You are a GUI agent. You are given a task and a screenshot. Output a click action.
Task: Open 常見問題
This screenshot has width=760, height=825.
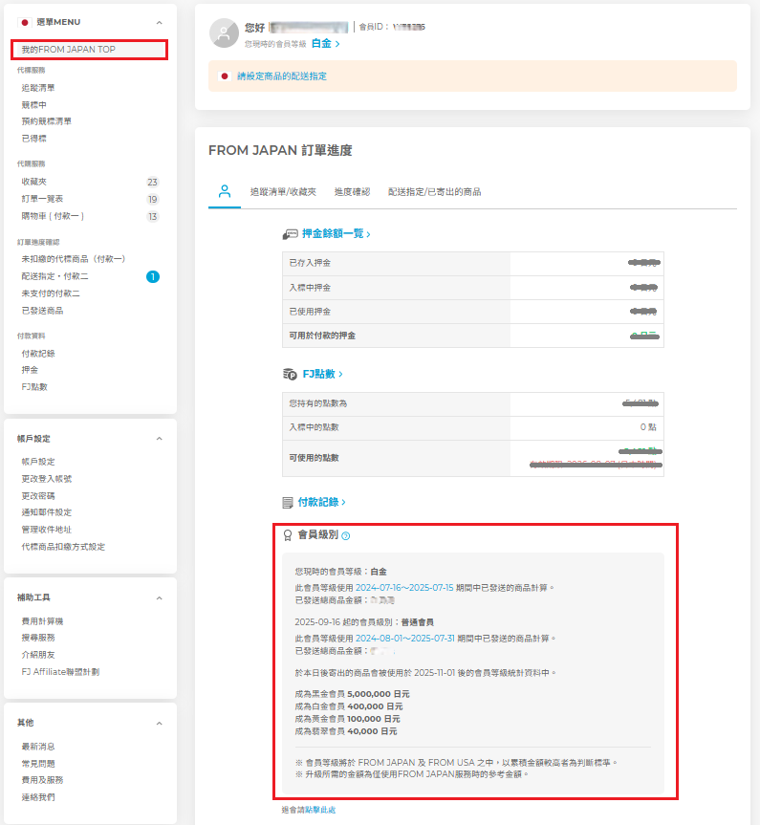click(38, 764)
